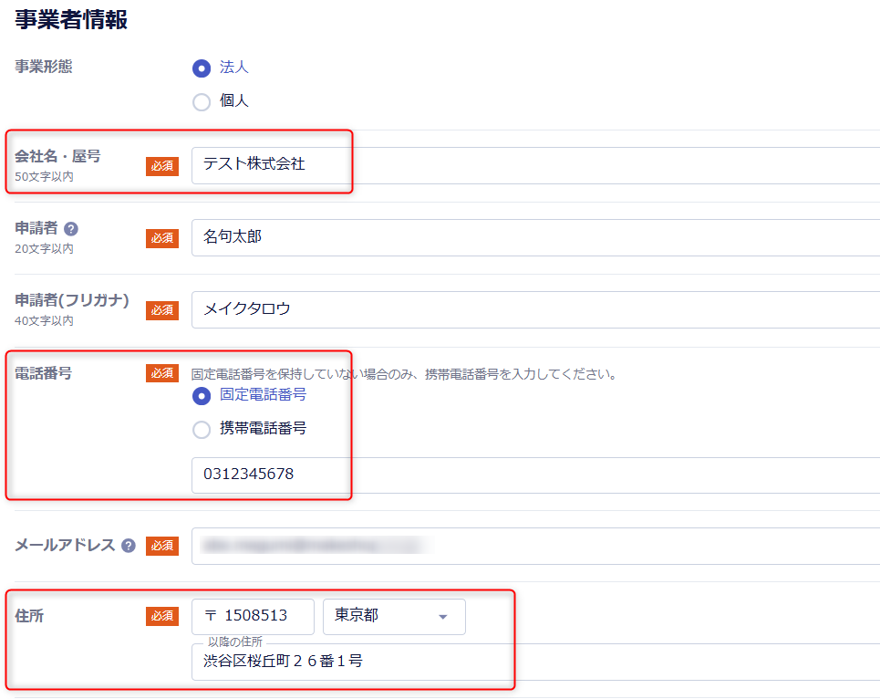Click the 40文字以内 hint text
This screenshot has height=699, width=880.
(x=44, y=320)
